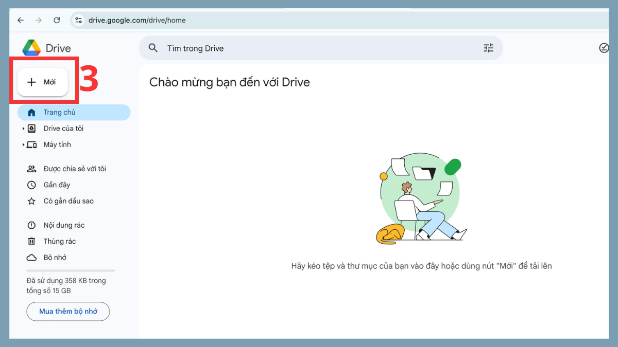
Task: Click the Gần đây clock icon
Action: click(x=32, y=185)
